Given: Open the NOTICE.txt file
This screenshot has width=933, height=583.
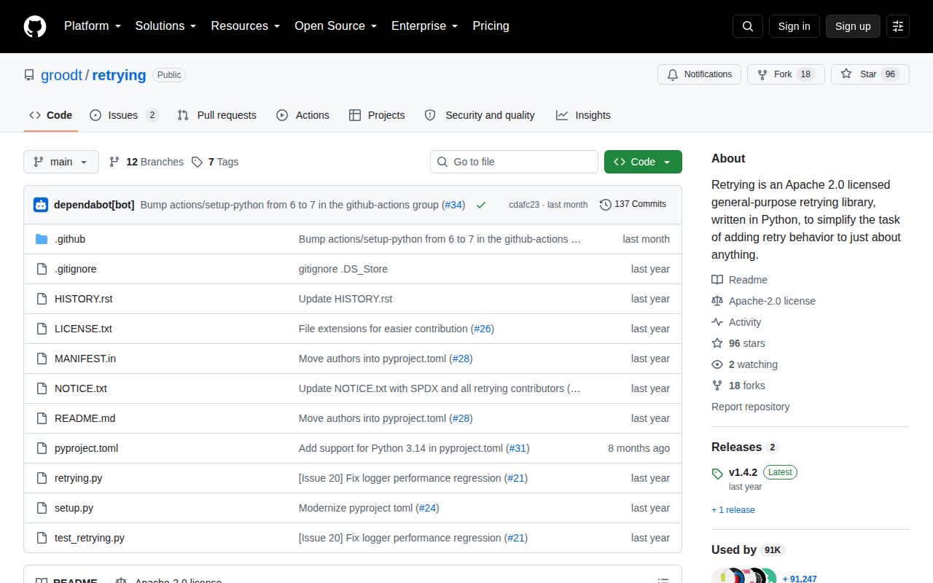Looking at the screenshot, I should (x=81, y=388).
